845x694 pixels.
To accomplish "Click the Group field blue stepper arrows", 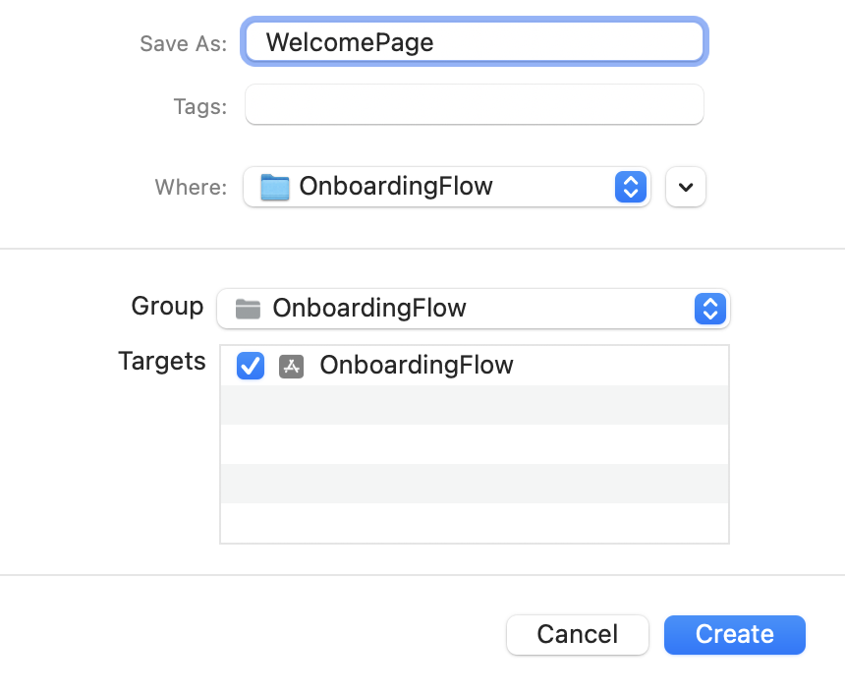I will click(x=710, y=308).
